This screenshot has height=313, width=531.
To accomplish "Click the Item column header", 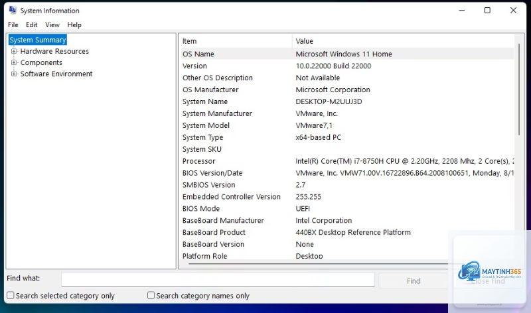I will (x=235, y=41).
